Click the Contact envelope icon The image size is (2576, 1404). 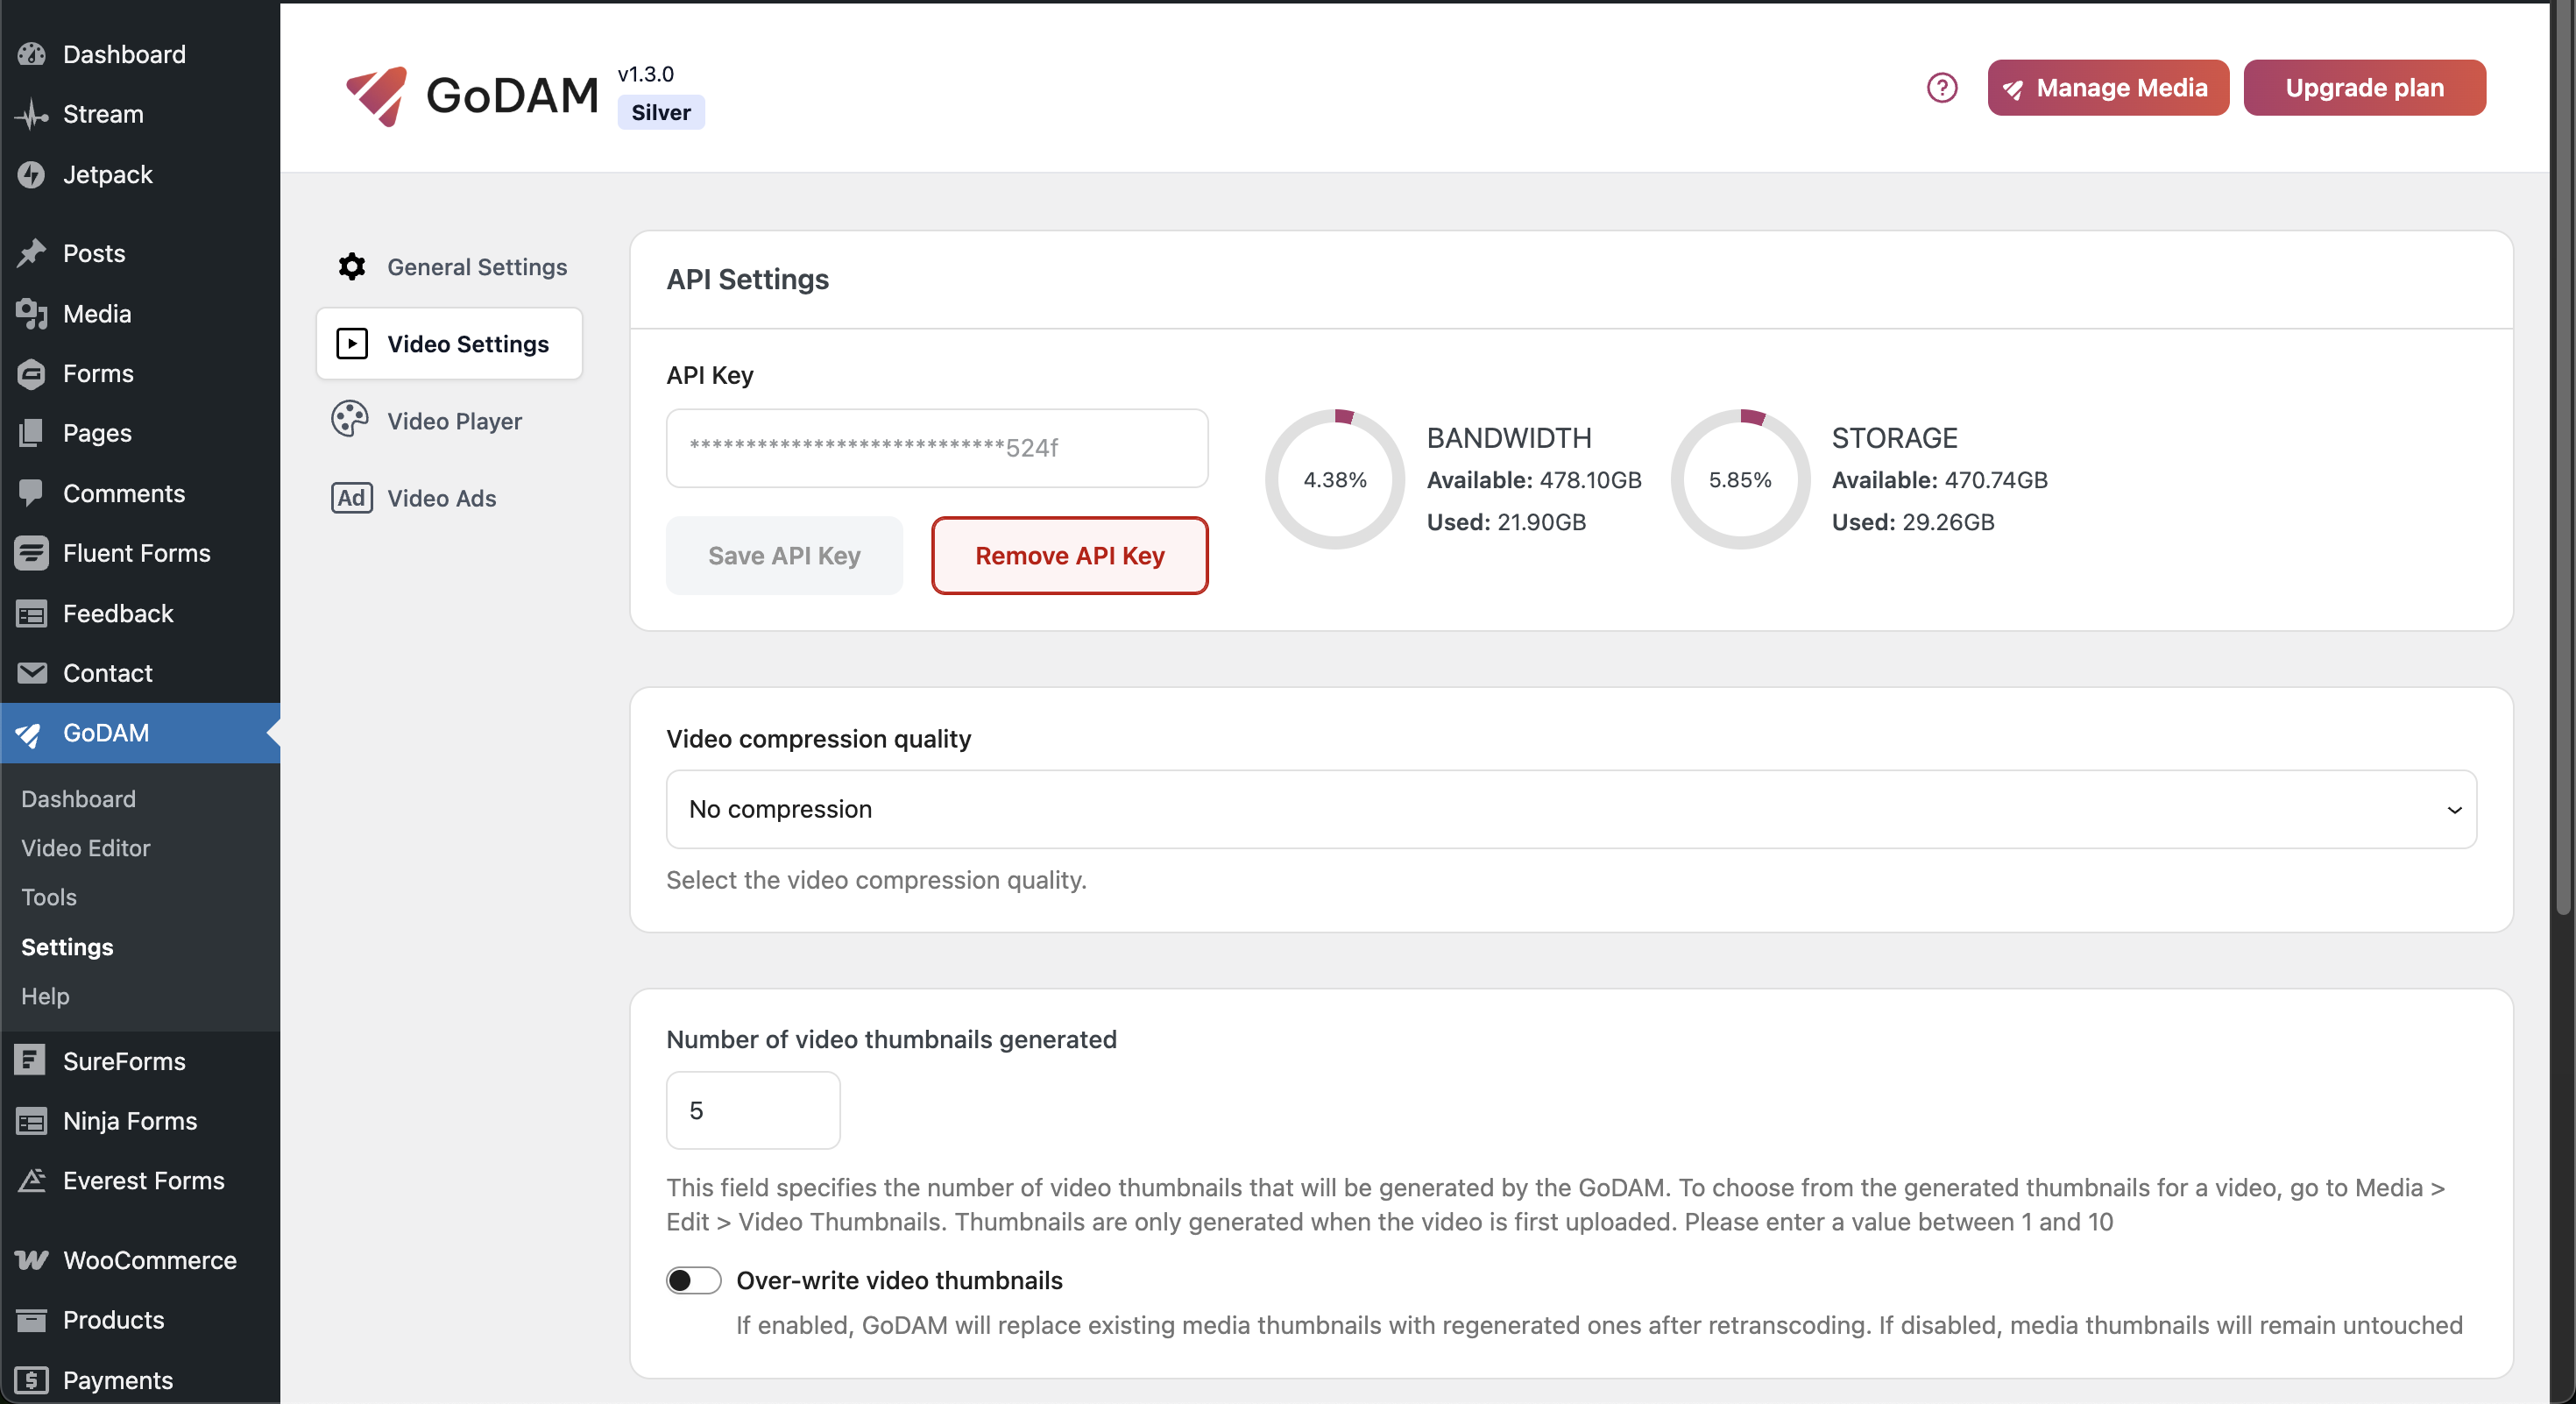pyautogui.click(x=32, y=673)
